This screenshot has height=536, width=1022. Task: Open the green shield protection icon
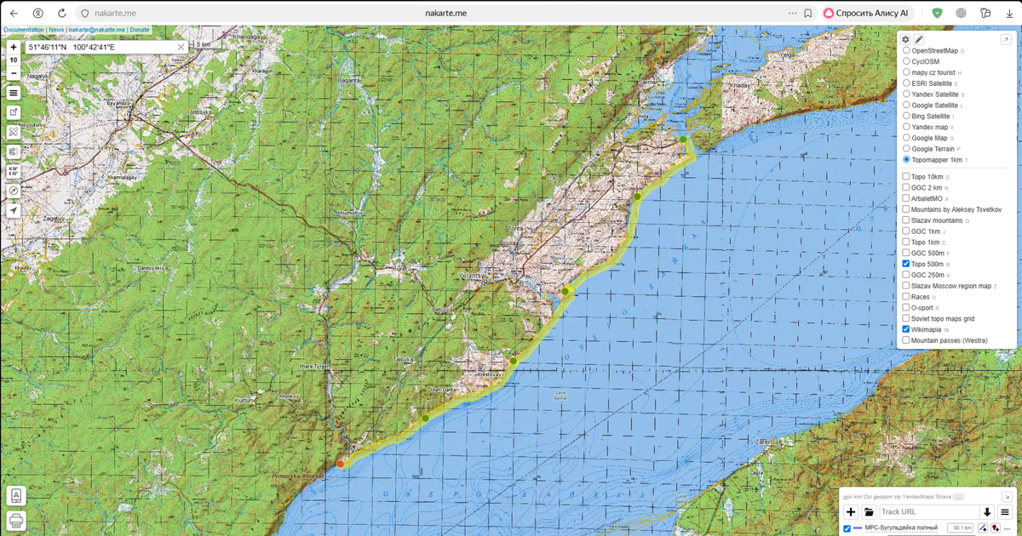pos(937,14)
